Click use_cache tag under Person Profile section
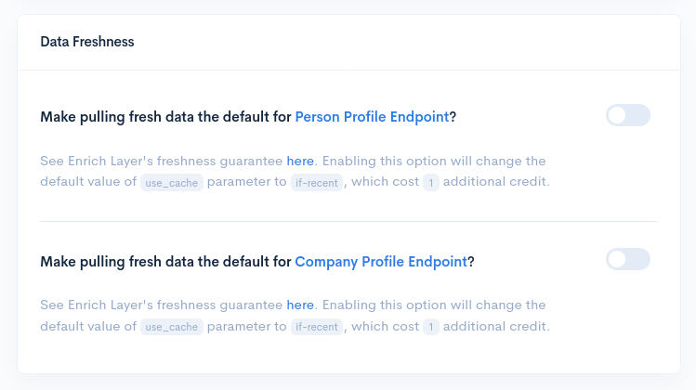The height and width of the screenshot is (390, 696). click(x=172, y=182)
